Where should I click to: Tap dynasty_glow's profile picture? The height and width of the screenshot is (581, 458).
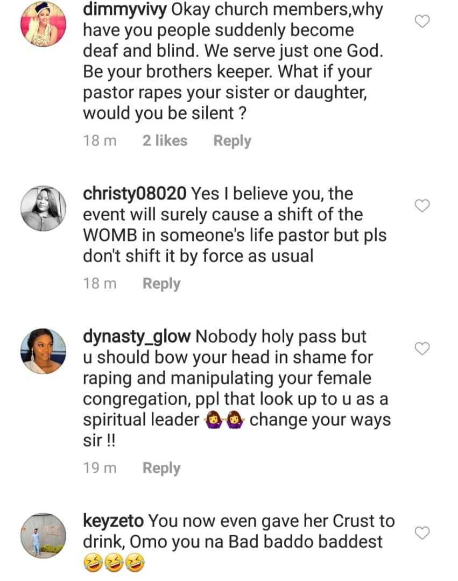pyautogui.click(x=43, y=351)
